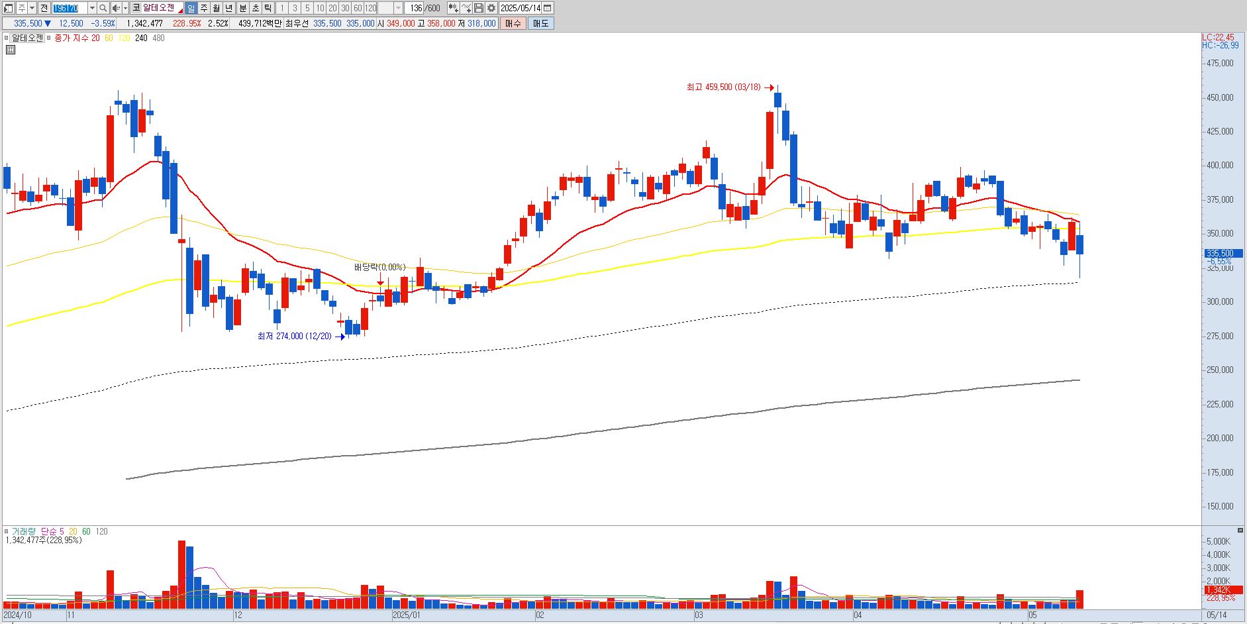Image resolution: width=1247 pixels, height=624 pixels.
Task: Click the 매수 buy button
Action: click(x=513, y=23)
